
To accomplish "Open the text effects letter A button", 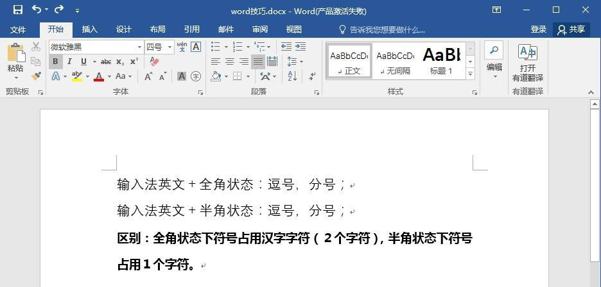I will pyautogui.click(x=56, y=76).
